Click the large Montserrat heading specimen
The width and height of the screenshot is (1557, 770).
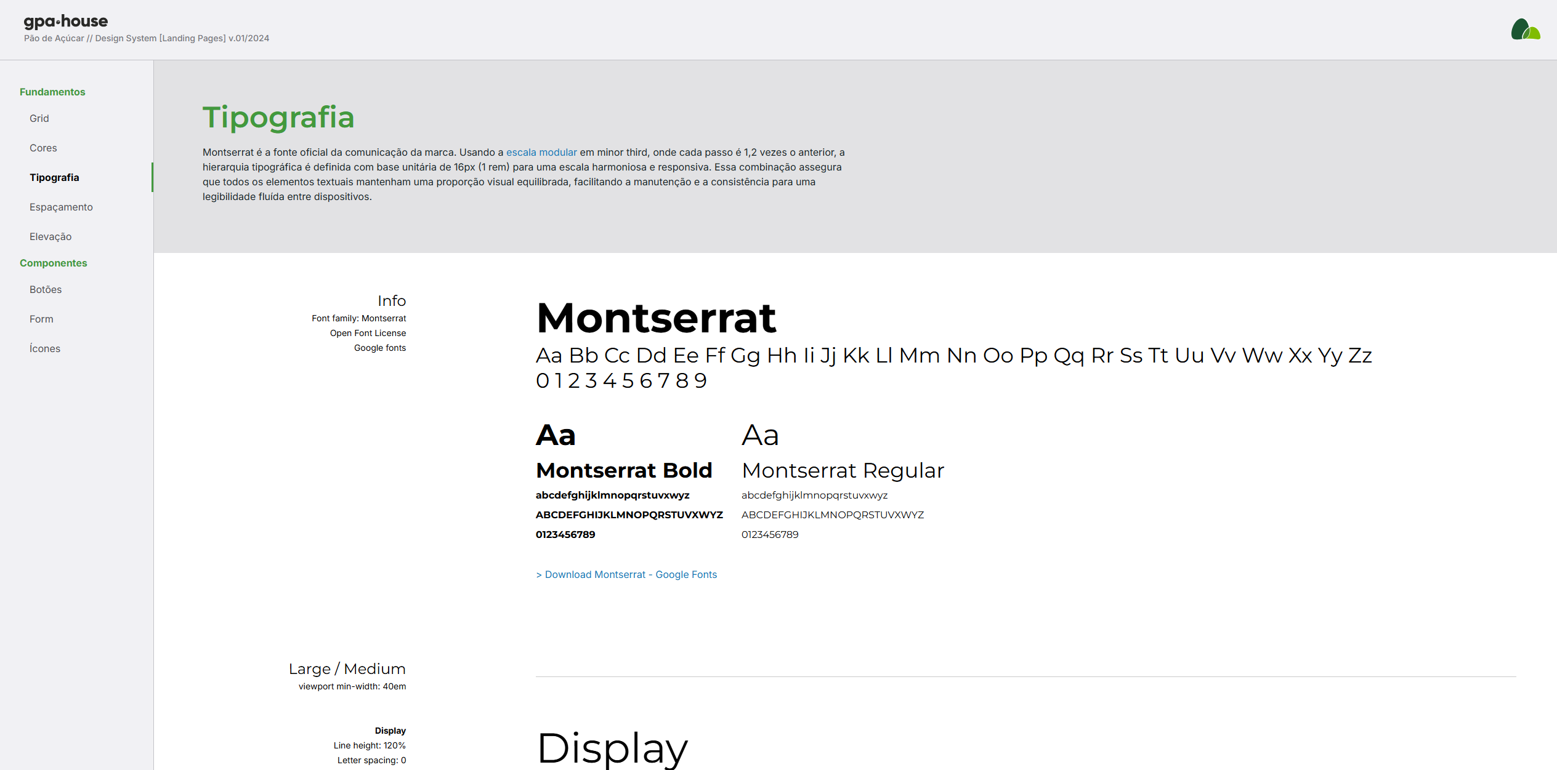656,318
